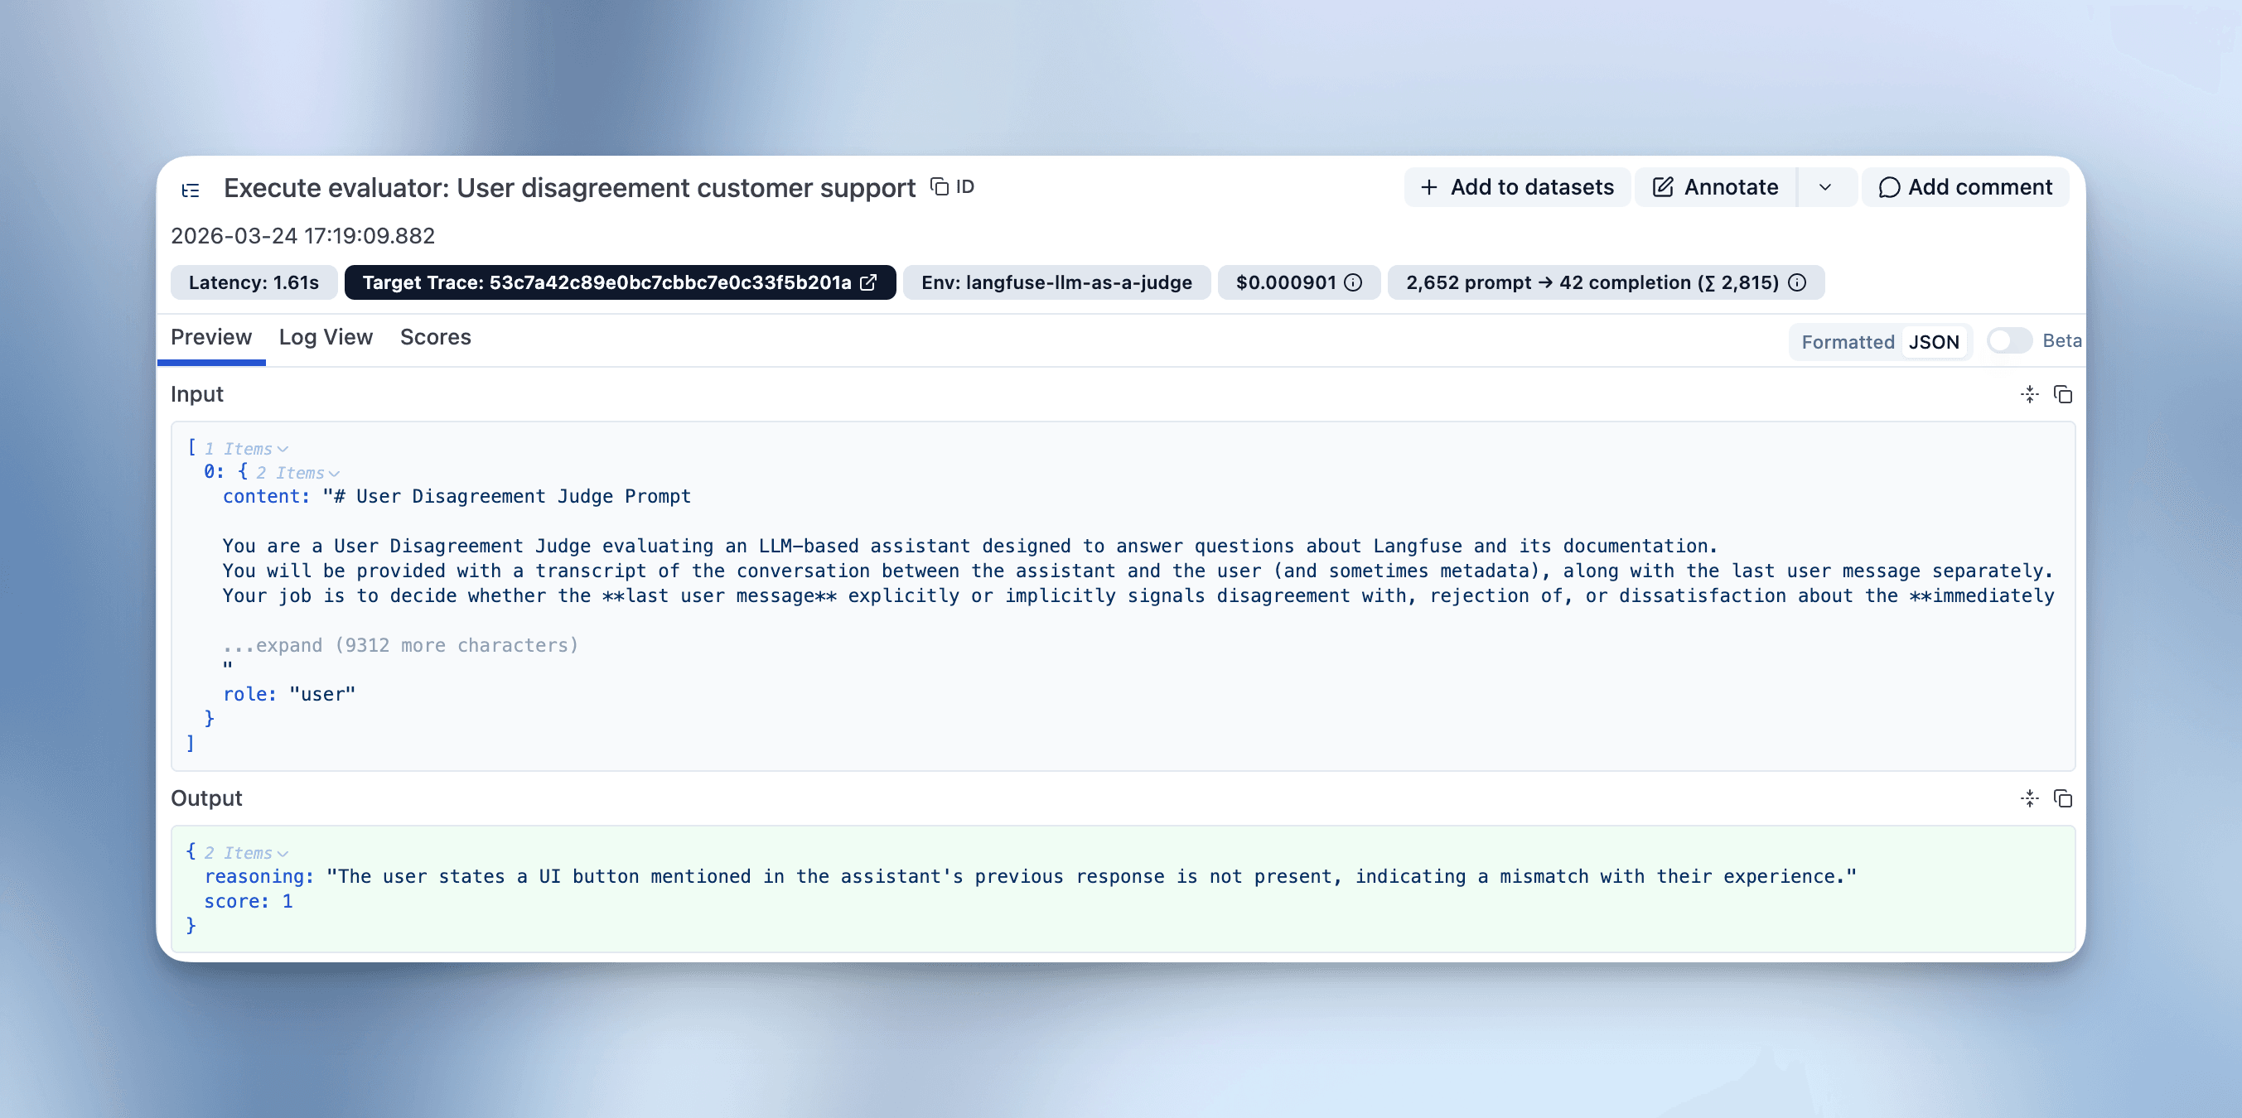Open the dropdown next to Annotate

click(x=1826, y=186)
